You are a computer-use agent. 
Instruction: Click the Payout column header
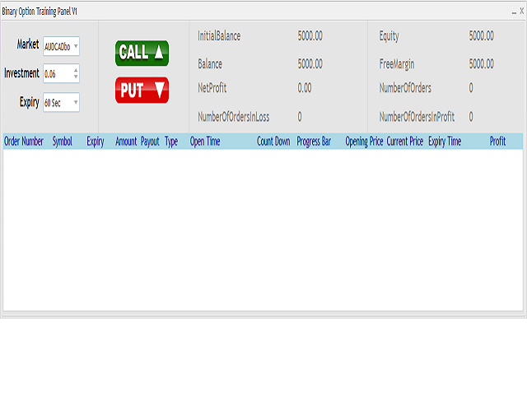point(150,142)
